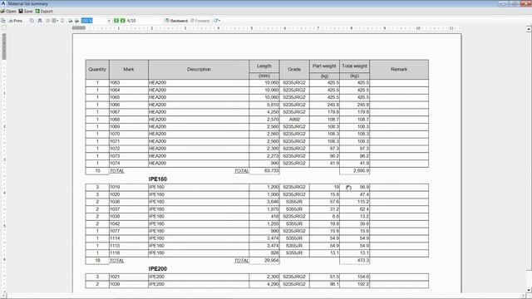This screenshot has width=532, height=299.
Task: Select mark 1063 in the HEA200 rows
Action: point(129,83)
